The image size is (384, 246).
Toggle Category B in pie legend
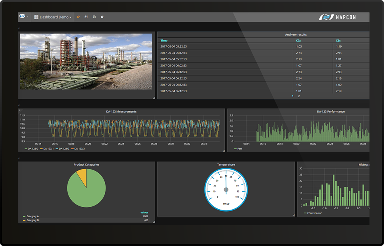coord(32,220)
